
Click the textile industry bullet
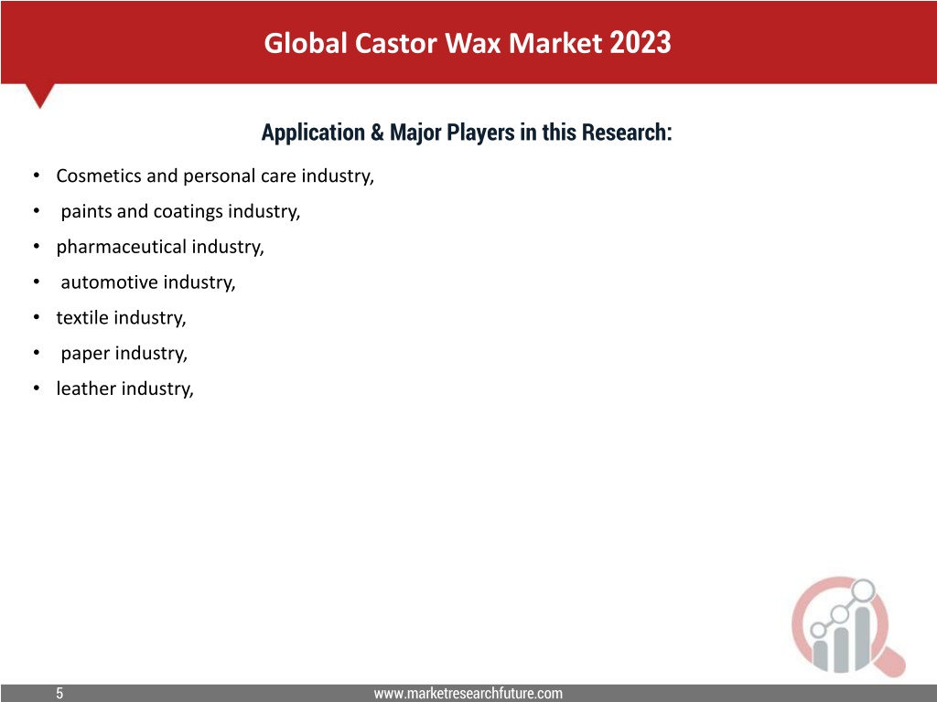click(122, 317)
